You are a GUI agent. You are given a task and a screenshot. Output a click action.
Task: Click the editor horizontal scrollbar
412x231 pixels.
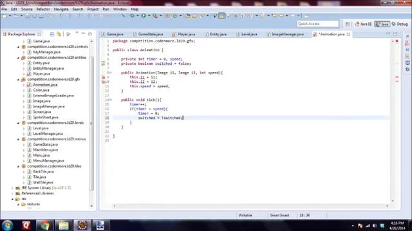(250, 206)
